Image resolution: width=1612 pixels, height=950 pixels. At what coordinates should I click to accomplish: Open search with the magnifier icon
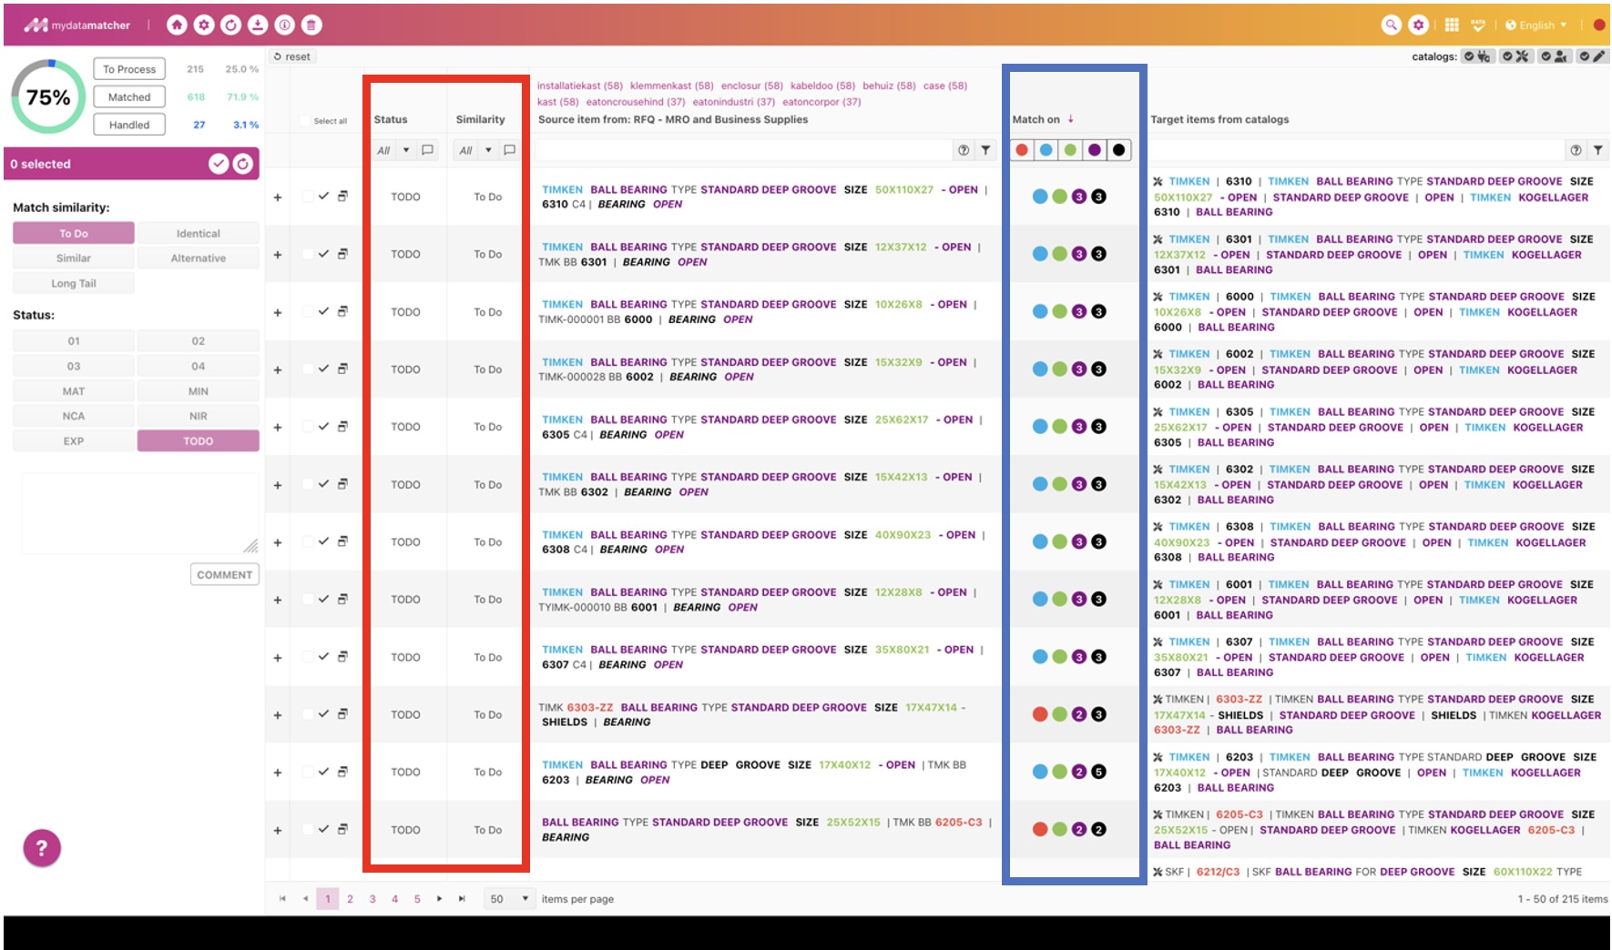[1391, 25]
